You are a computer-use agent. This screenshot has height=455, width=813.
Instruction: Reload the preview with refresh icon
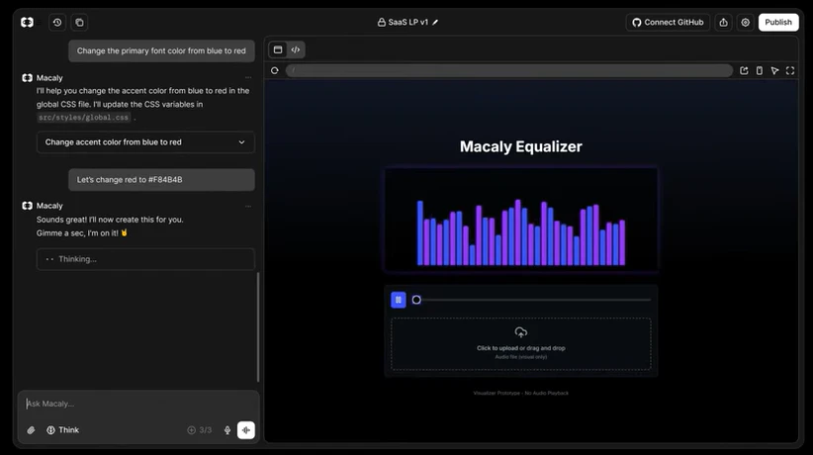coord(275,70)
